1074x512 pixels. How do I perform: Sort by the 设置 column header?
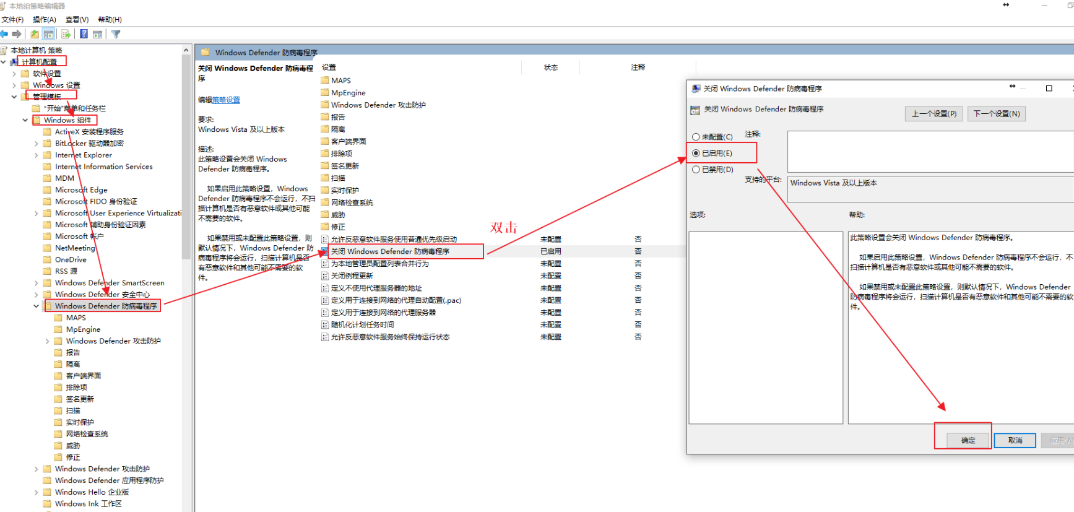point(420,67)
